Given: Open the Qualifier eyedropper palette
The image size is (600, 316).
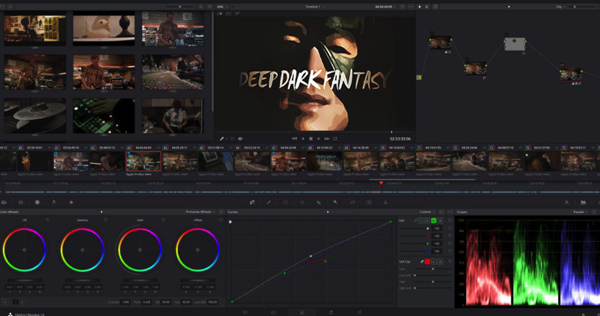Looking at the screenshot, I should coord(268,202).
